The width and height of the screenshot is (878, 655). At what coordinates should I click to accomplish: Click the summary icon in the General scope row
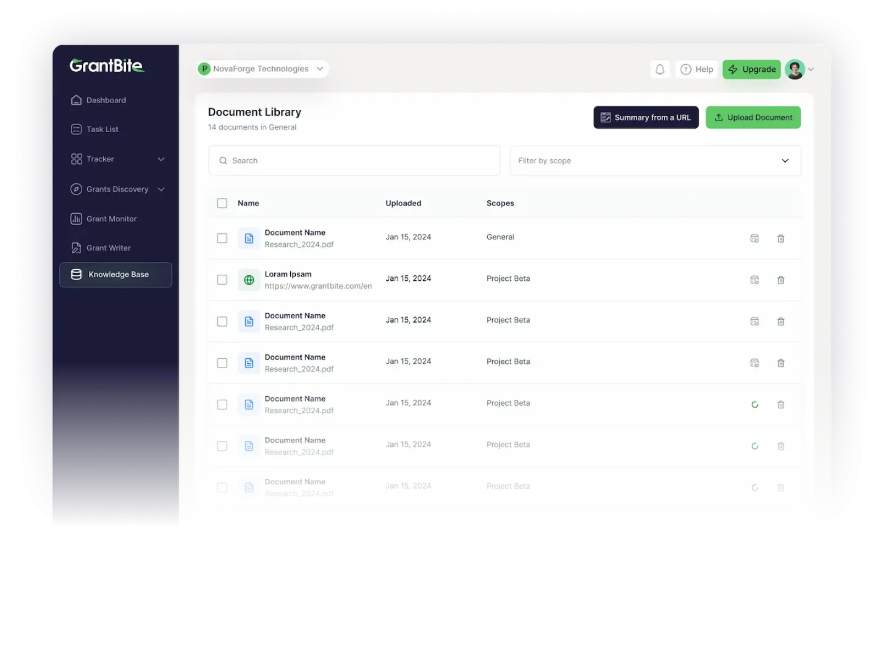pyautogui.click(x=754, y=238)
